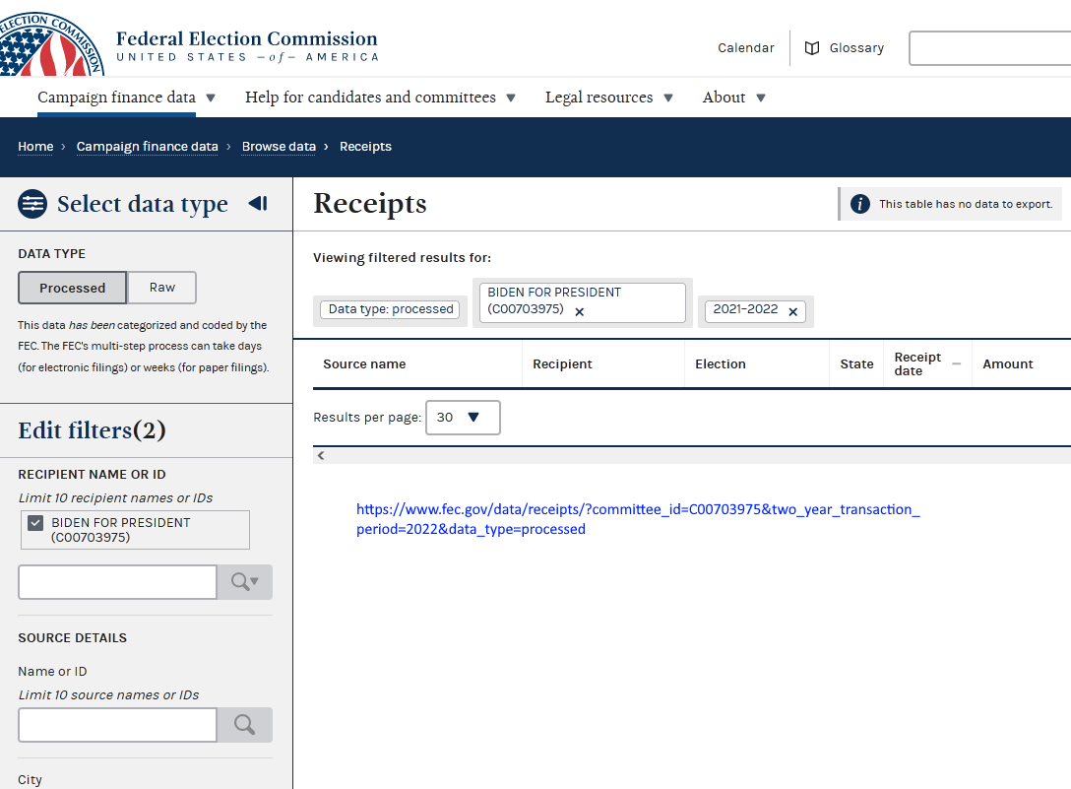The height and width of the screenshot is (789, 1071).
Task: Go to Home breadcrumb
Action: click(35, 147)
